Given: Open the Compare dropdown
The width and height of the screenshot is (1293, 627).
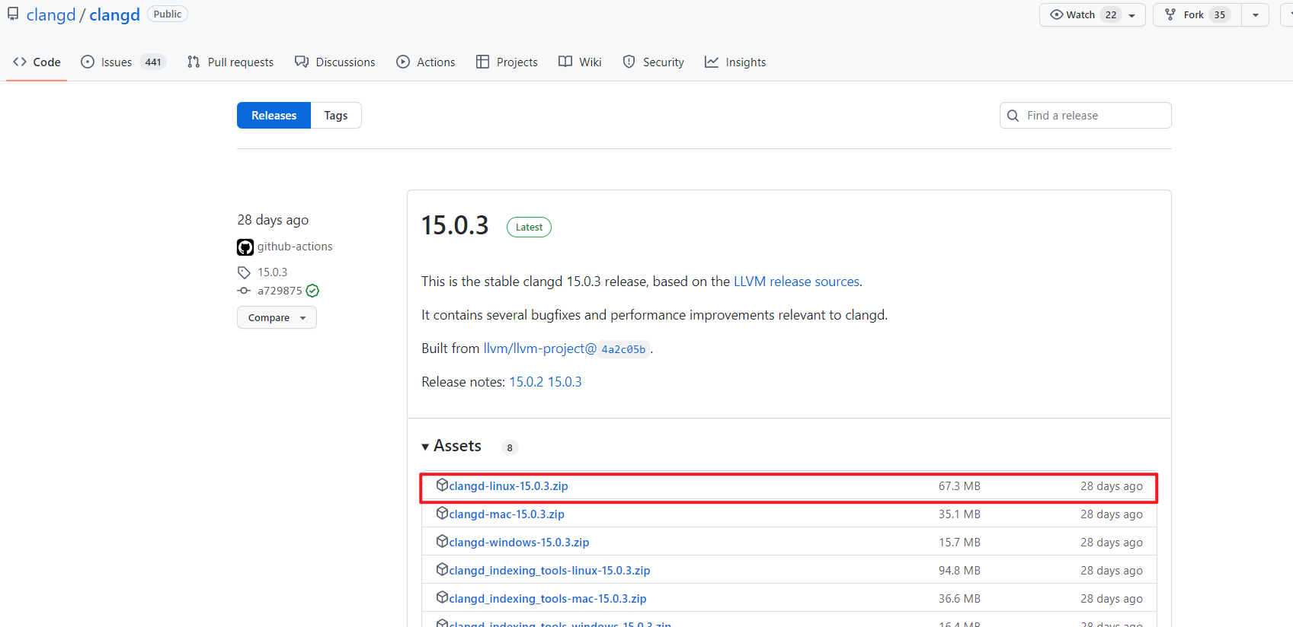Looking at the screenshot, I should pos(277,317).
